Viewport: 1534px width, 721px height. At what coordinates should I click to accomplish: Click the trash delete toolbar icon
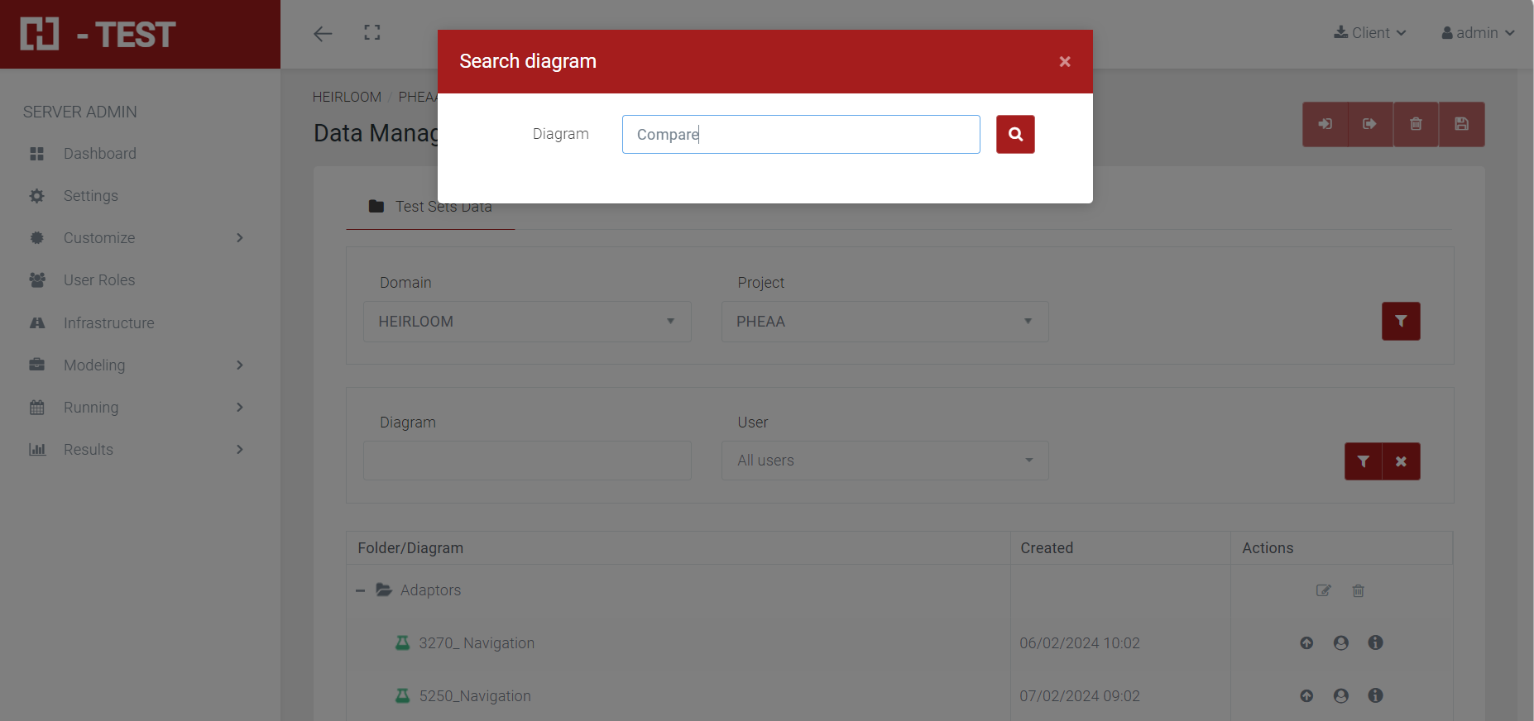[1416, 124]
